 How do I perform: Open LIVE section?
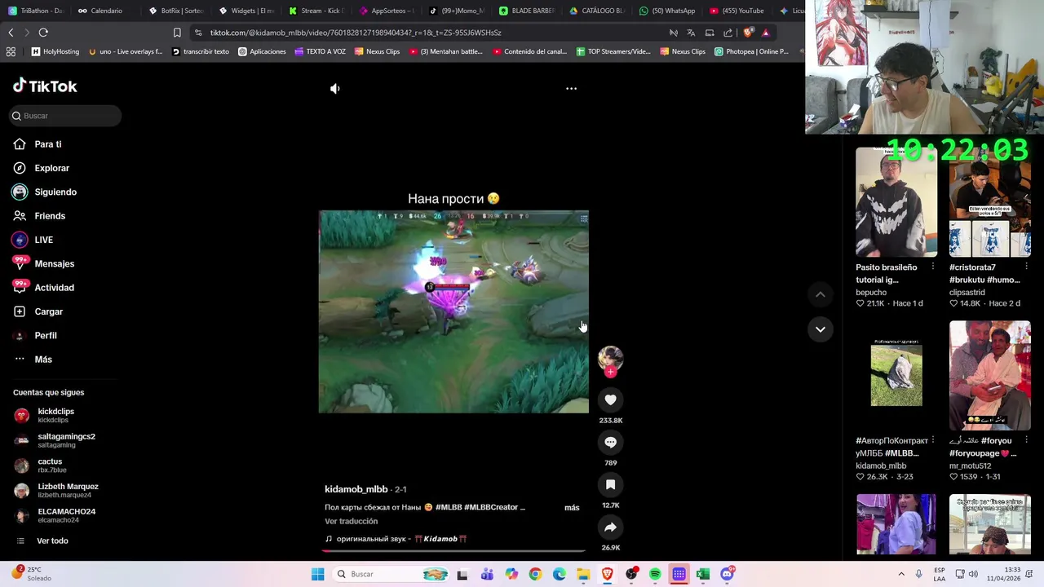click(43, 240)
